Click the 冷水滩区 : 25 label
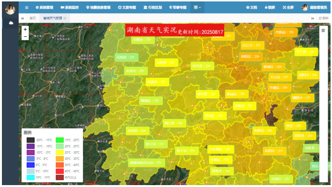The image size is (332, 187). coord(221,149)
